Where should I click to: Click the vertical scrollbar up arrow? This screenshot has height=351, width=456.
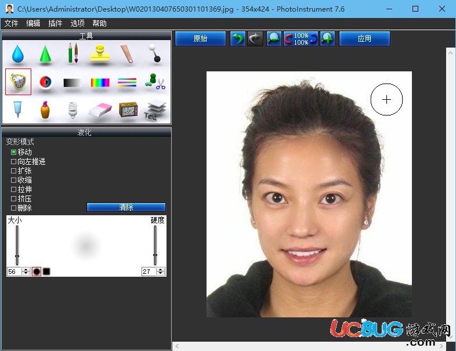point(450,53)
